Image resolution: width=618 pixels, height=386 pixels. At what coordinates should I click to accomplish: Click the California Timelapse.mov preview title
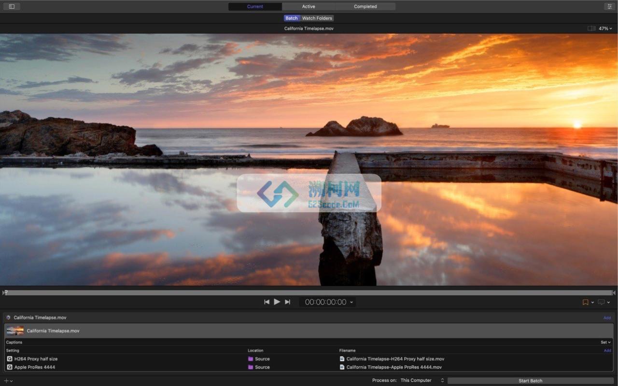309,28
